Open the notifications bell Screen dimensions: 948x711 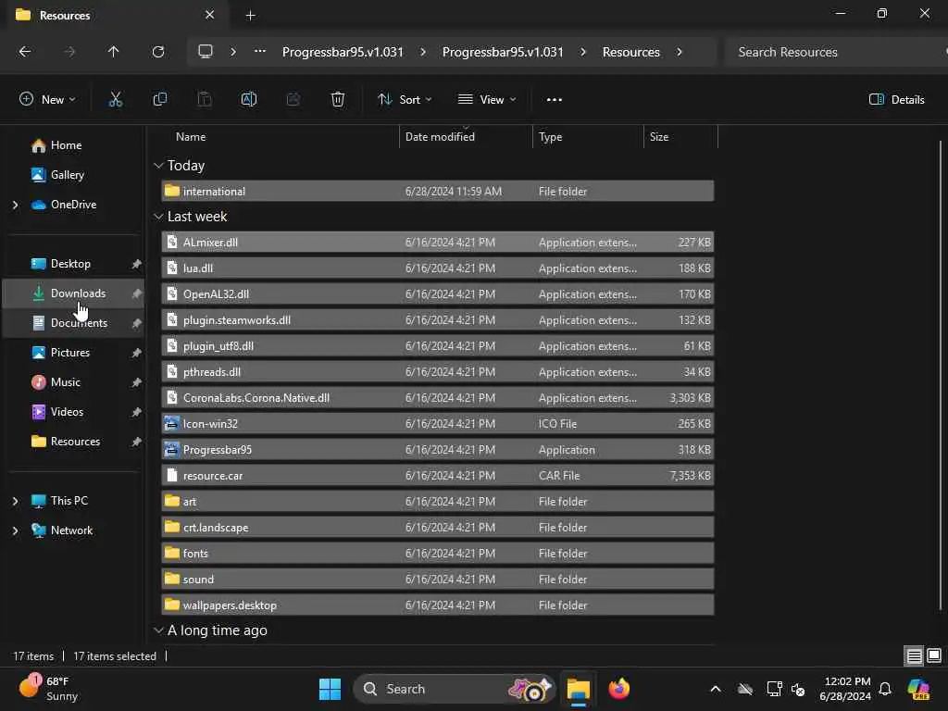(885, 689)
